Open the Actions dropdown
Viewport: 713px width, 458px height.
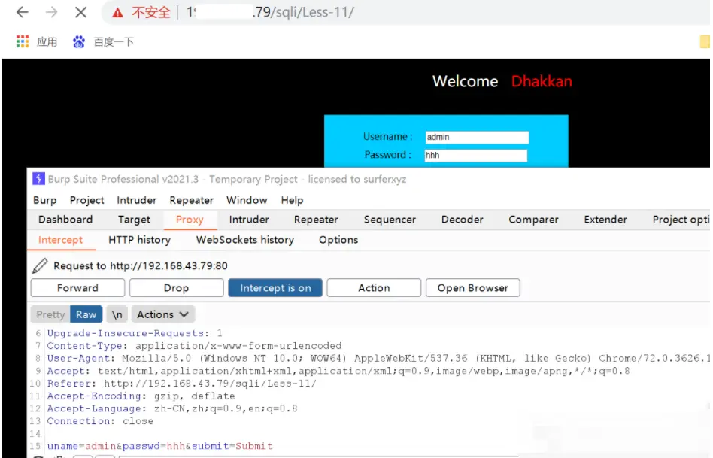coord(162,314)
